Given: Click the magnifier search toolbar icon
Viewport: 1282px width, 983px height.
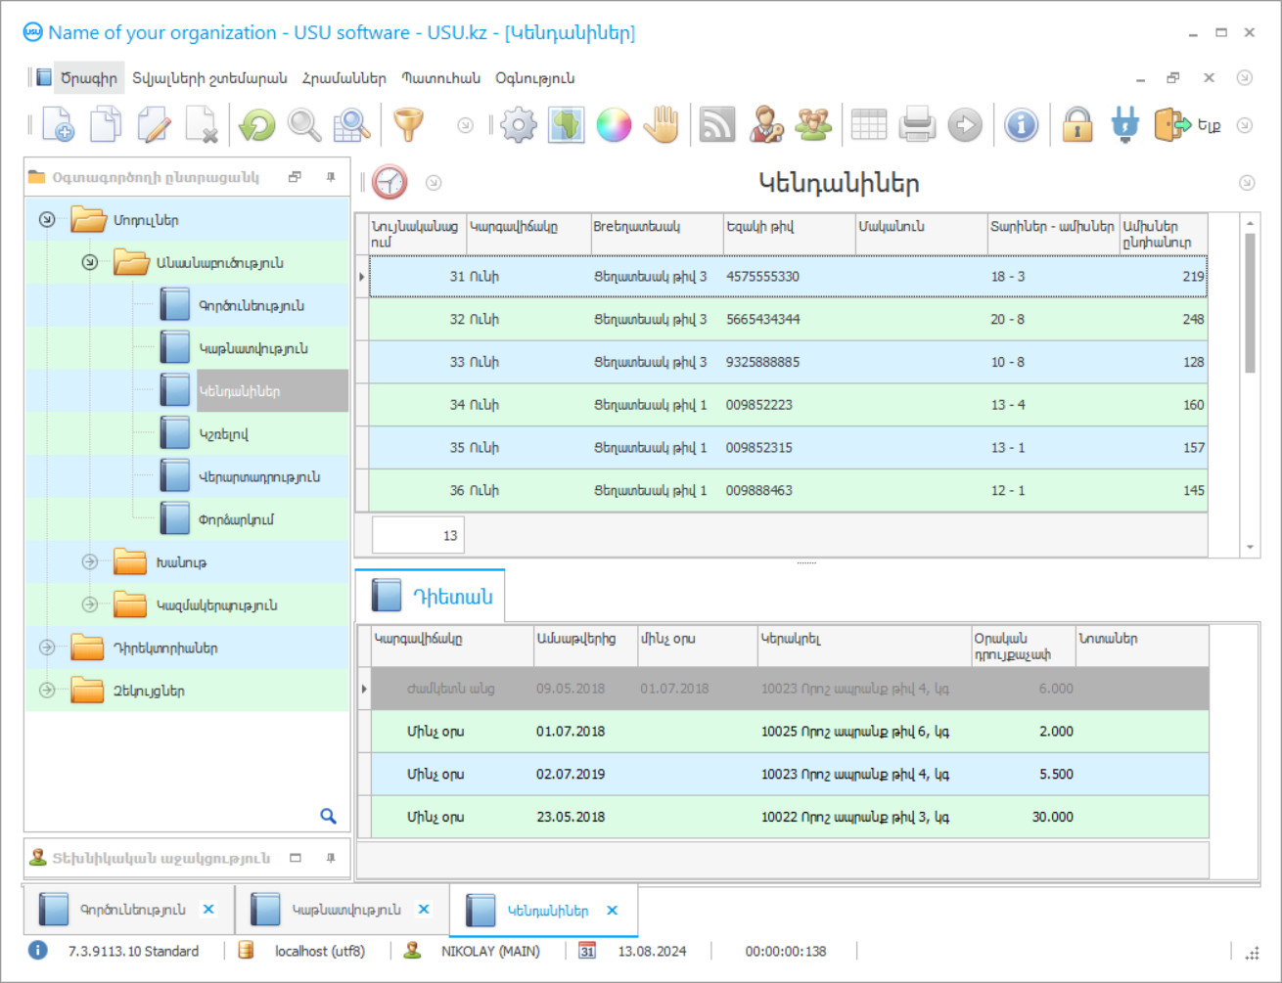Looking at the screenshot, I should 304,125.
